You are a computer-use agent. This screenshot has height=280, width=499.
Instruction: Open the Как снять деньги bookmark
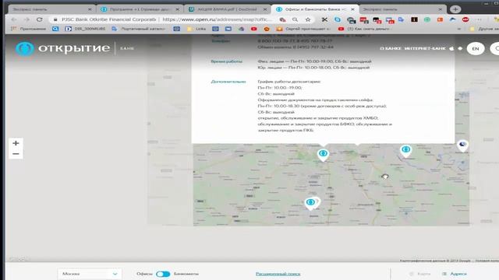[364, 29]
